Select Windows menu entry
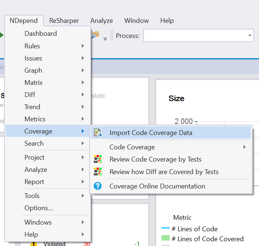The height and width of the screenshot is (246, 259). pyautogui.click(x=48, y=222)
